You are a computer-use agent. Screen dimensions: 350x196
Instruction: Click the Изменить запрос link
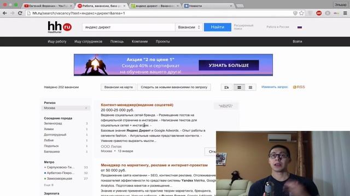tap(275, 87)
